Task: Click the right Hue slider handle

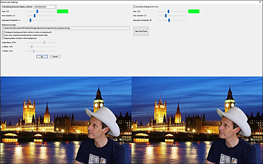Action: 169,11
